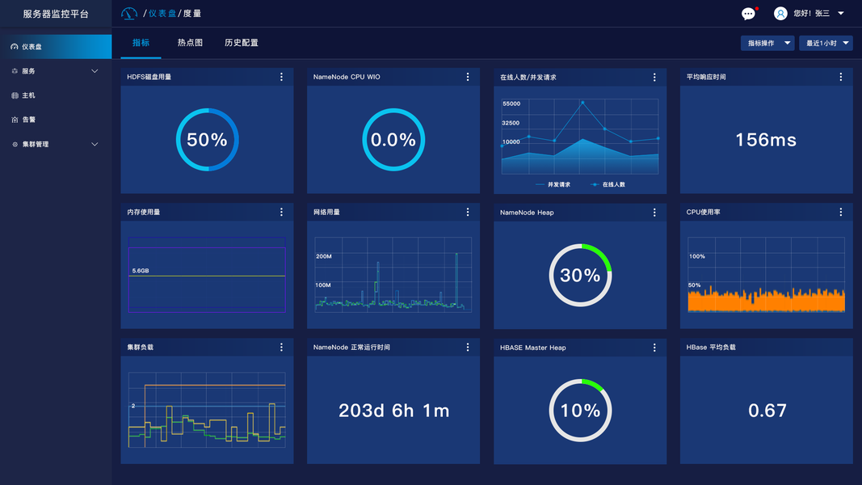Click the orange CPU使用率 chart
Image resolution: width=862 pixels, height=485 pixels.
point(766,275)
